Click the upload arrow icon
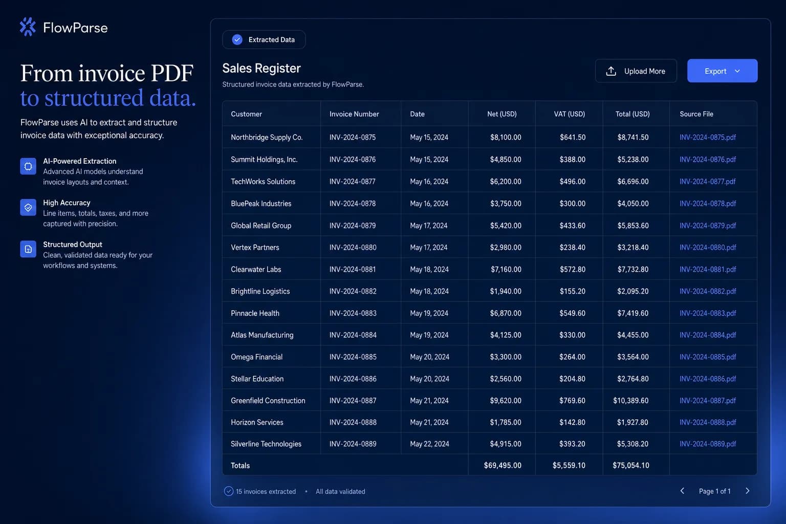786x524 pixels. pos(611,71)
